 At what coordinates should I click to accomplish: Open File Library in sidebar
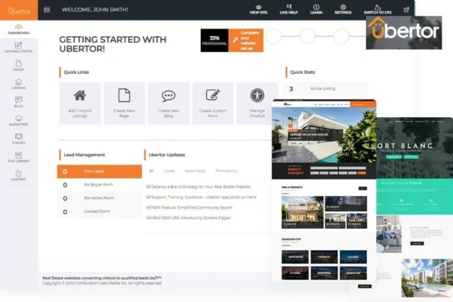pos(18,157)
